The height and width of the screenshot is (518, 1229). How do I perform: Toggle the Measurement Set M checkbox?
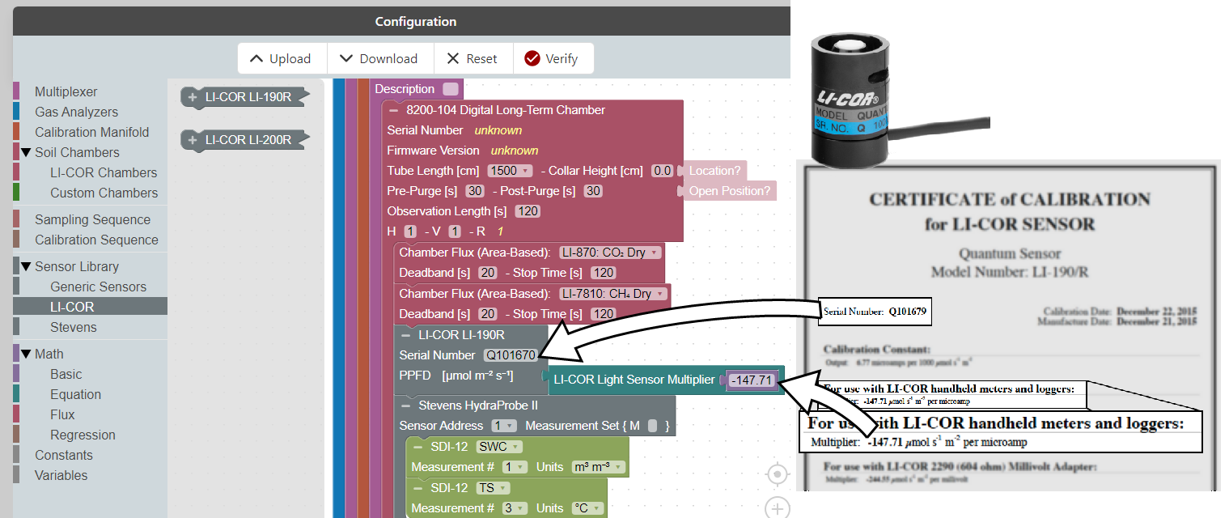[653, 426]
